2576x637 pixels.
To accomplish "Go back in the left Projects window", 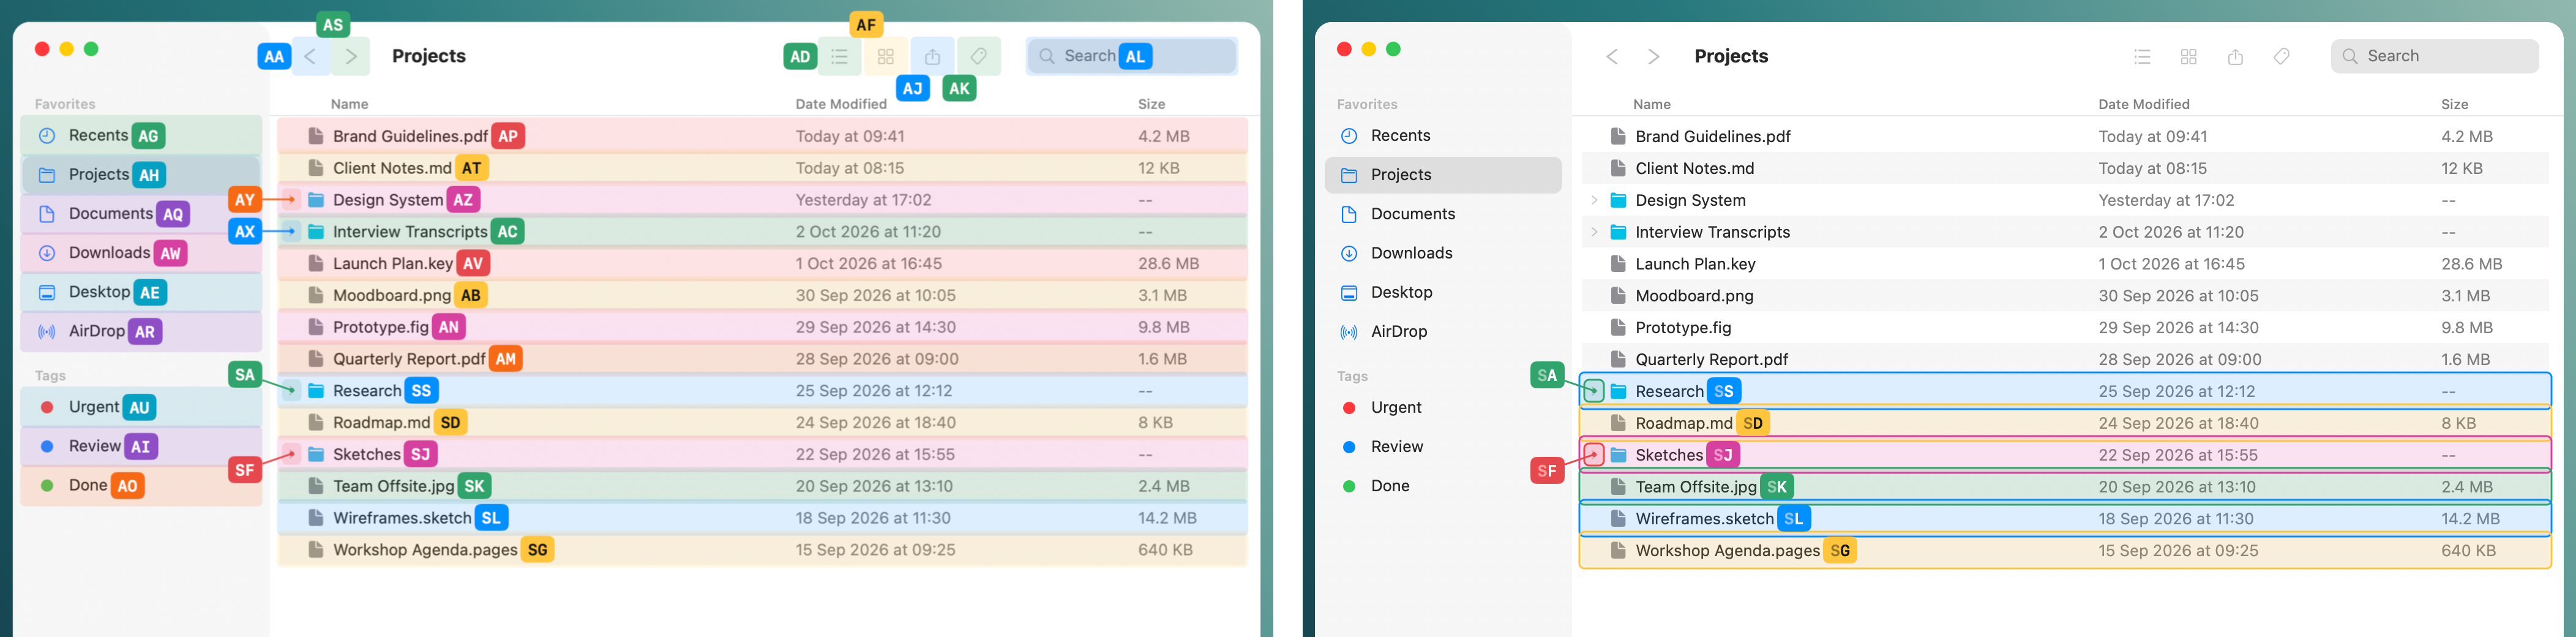I will pos(311,57).
